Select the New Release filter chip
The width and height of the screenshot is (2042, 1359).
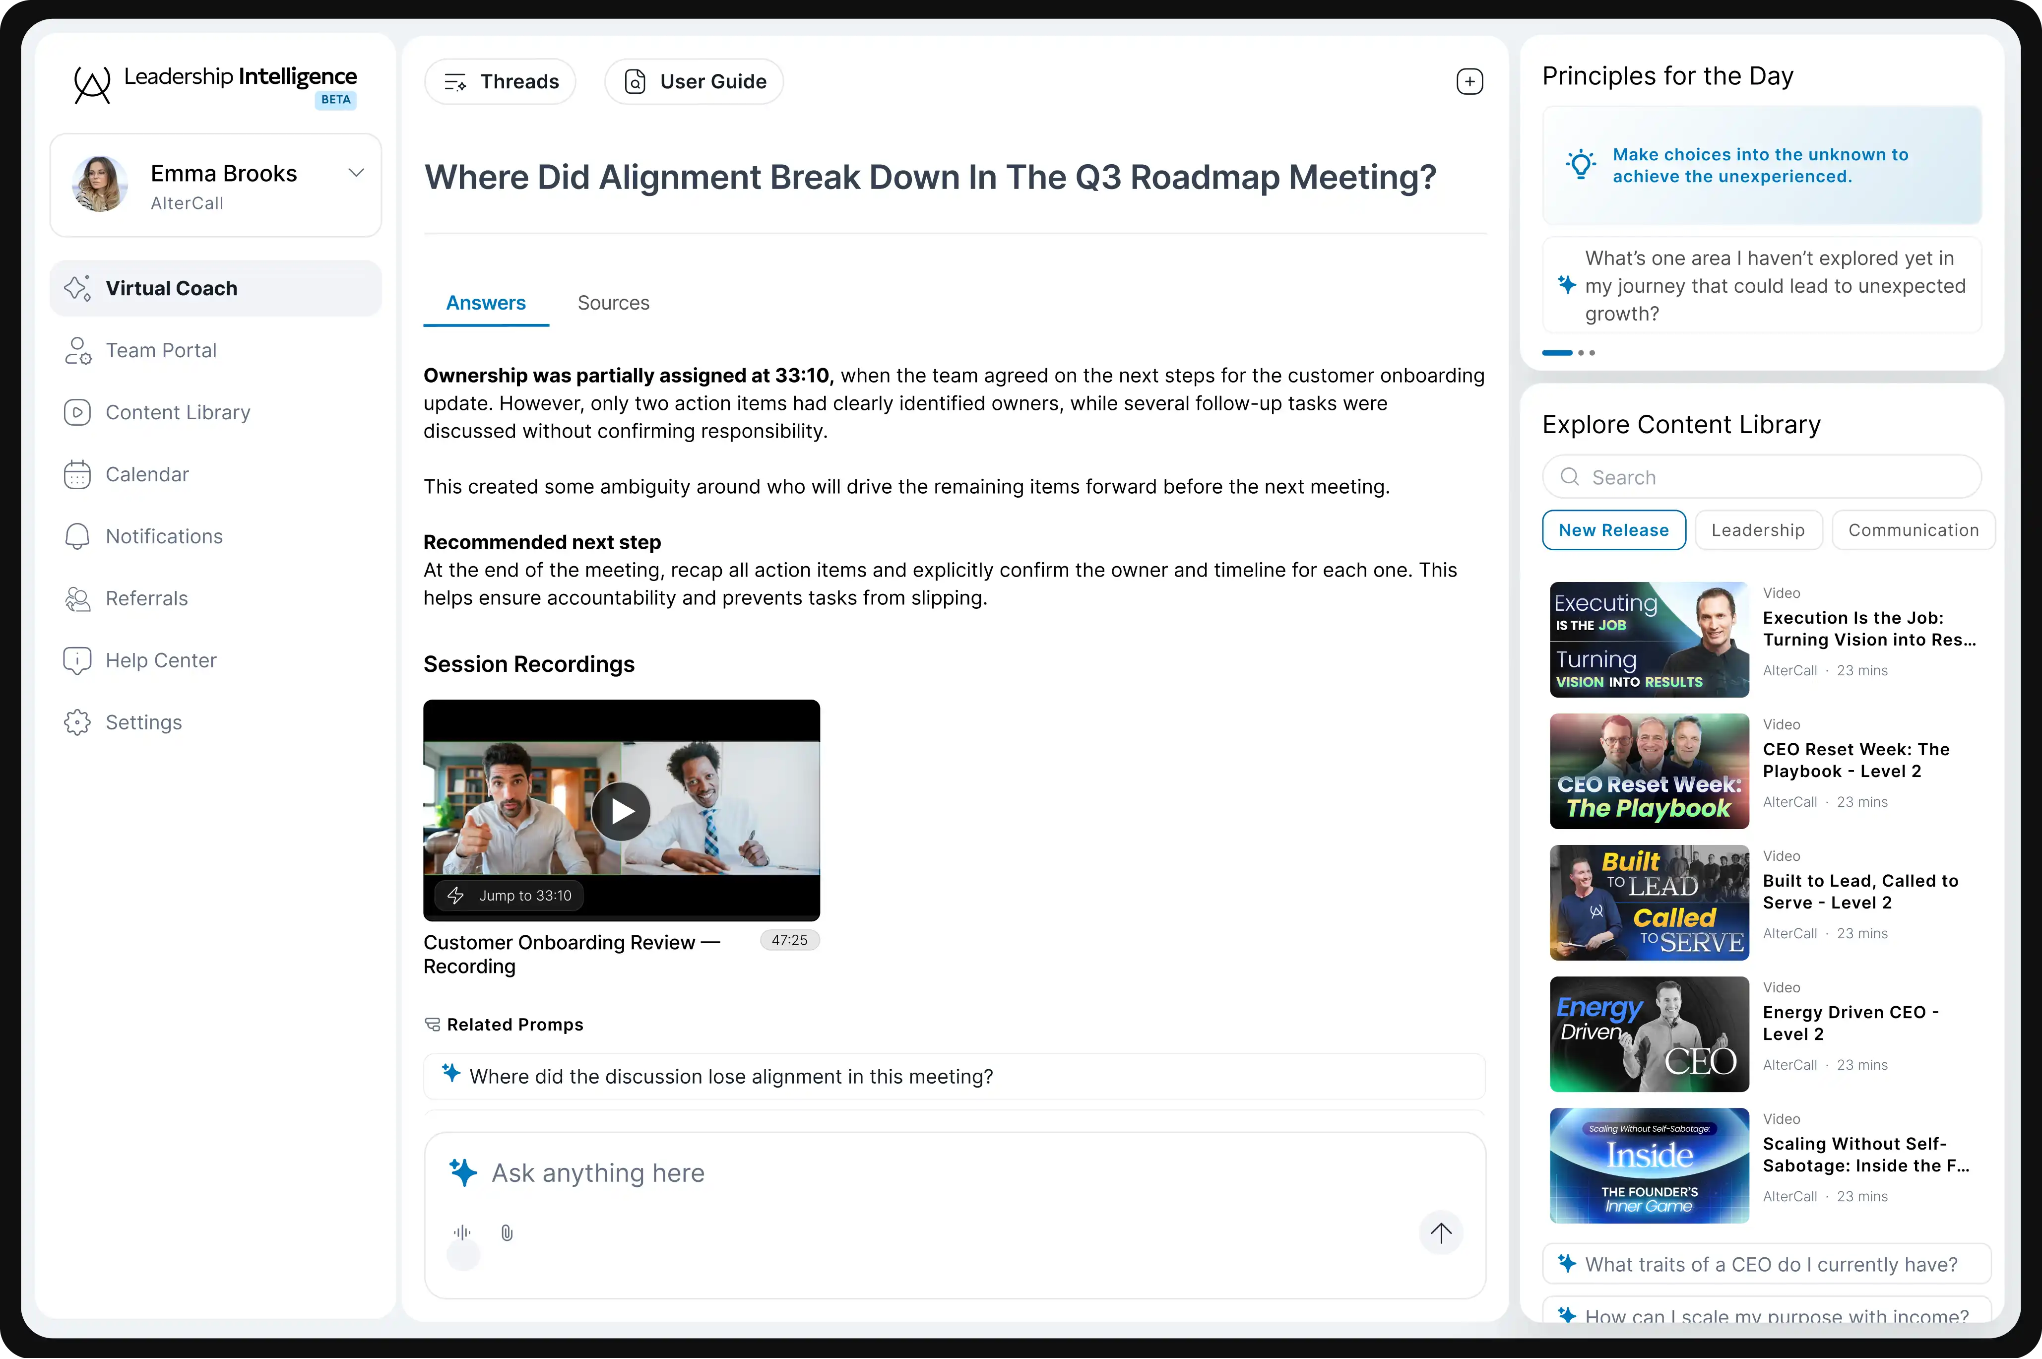tap(1613, 530)
